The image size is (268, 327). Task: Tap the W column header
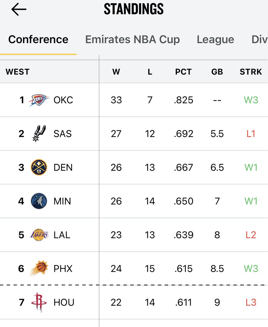(x=116, y=72)
